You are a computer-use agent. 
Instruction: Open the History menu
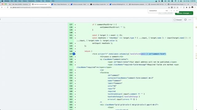tap(25, 1)
